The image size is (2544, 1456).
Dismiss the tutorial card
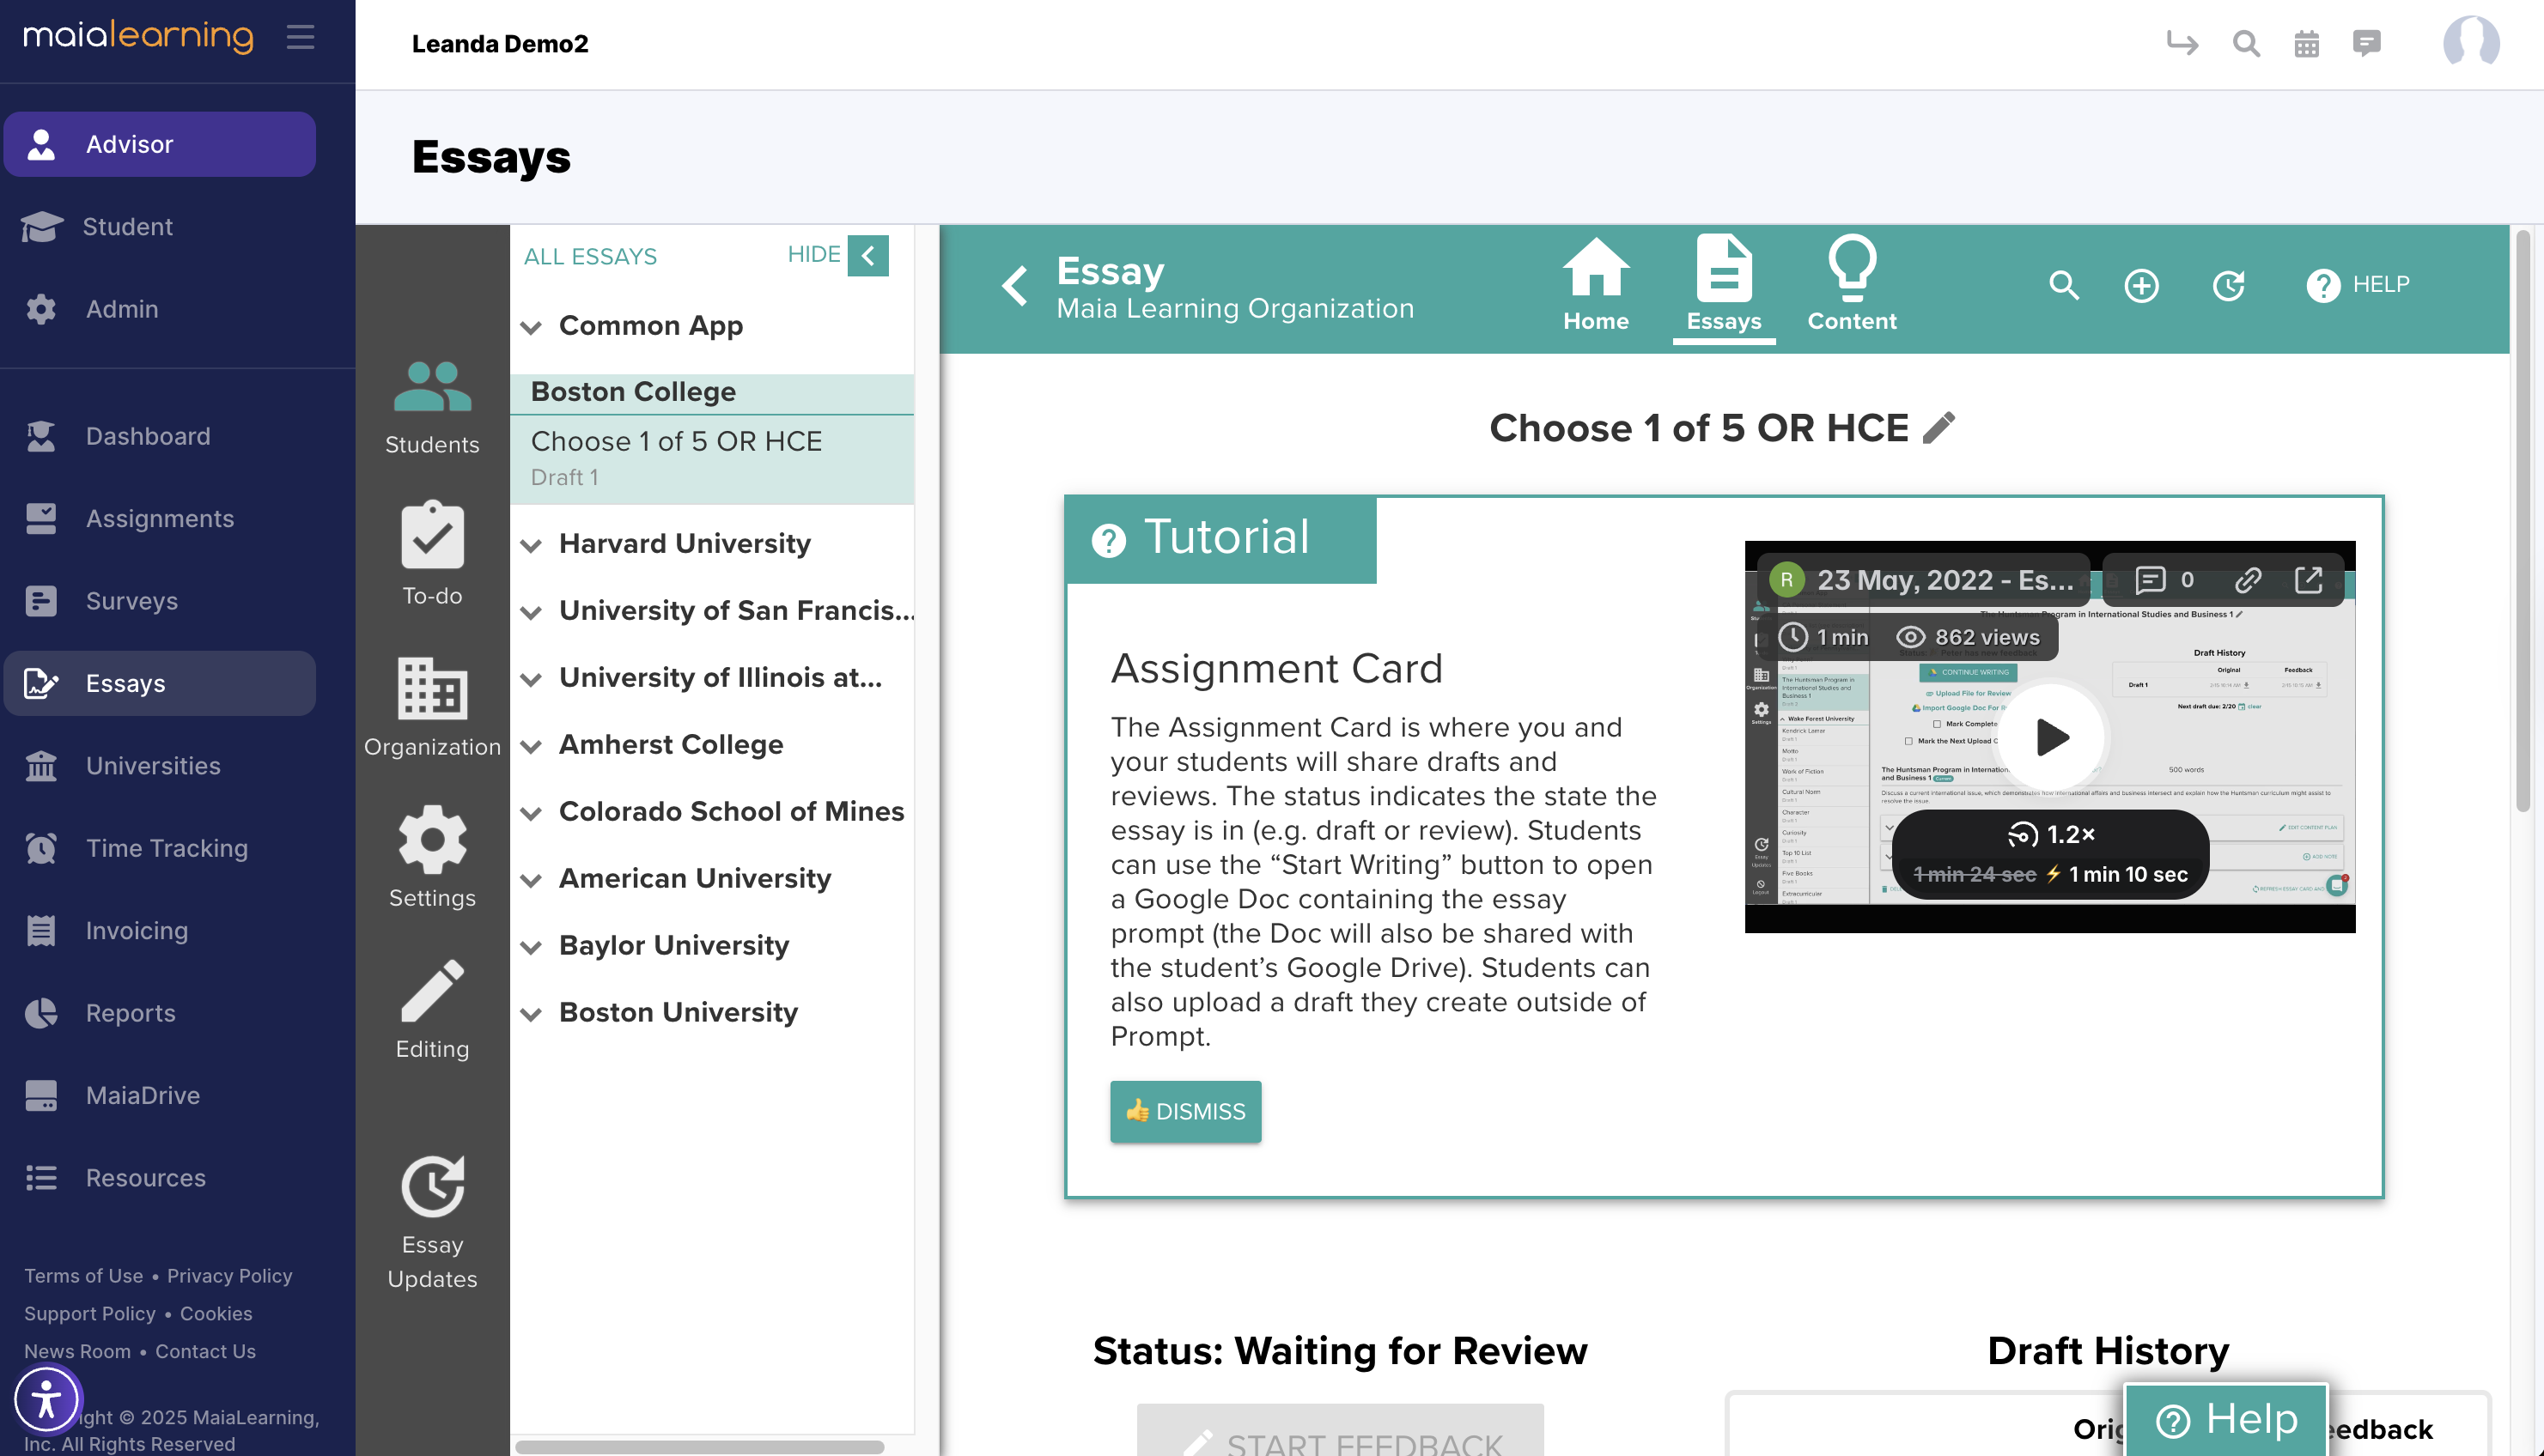[x=1185, y=1111]
